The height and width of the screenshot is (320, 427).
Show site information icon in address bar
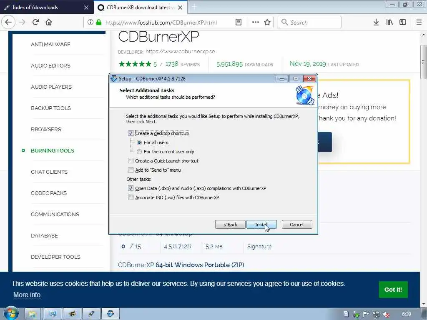tap(90, 22)
